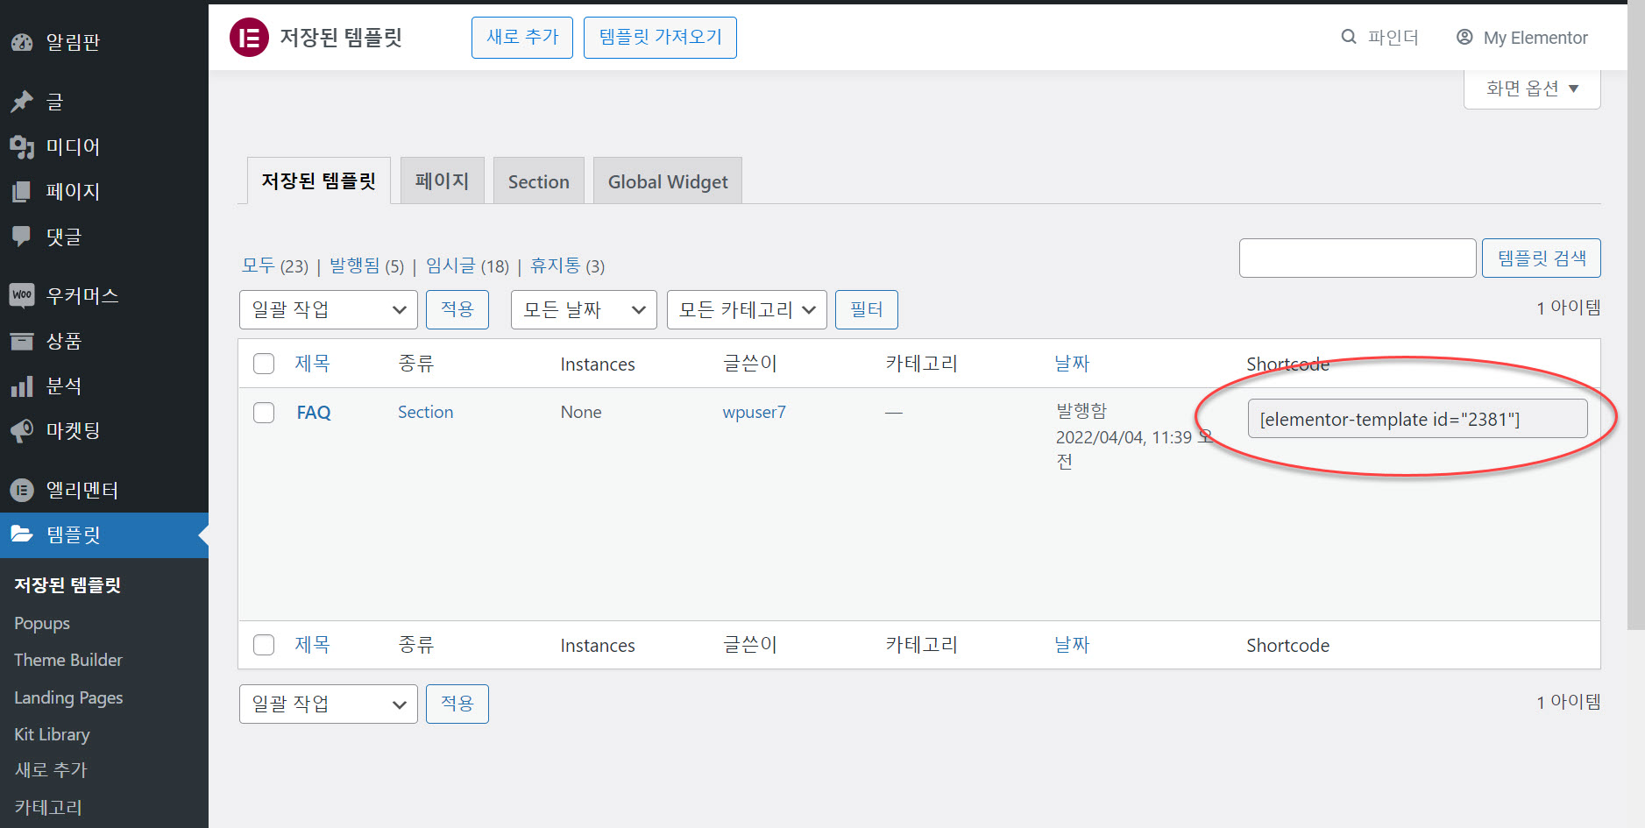Click the 템플릿 가져오기 import button
Image resolution: width=1645 pixels, height=828 pixels.
[660, 37]
